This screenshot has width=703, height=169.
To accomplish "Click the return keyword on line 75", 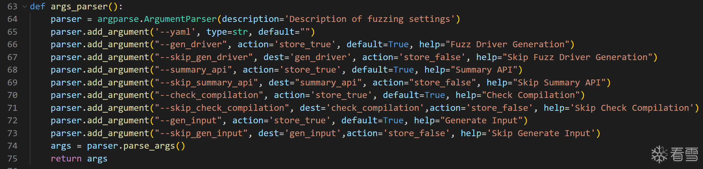I will 66,159.
